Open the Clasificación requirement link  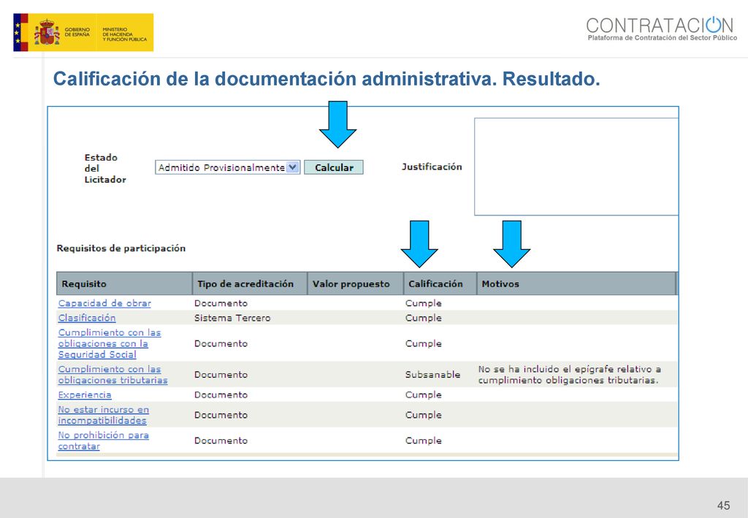(x=87, y=318)
